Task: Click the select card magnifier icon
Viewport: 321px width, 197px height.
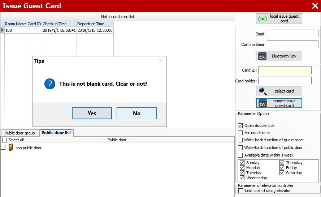Action: [x=263, y=91]
